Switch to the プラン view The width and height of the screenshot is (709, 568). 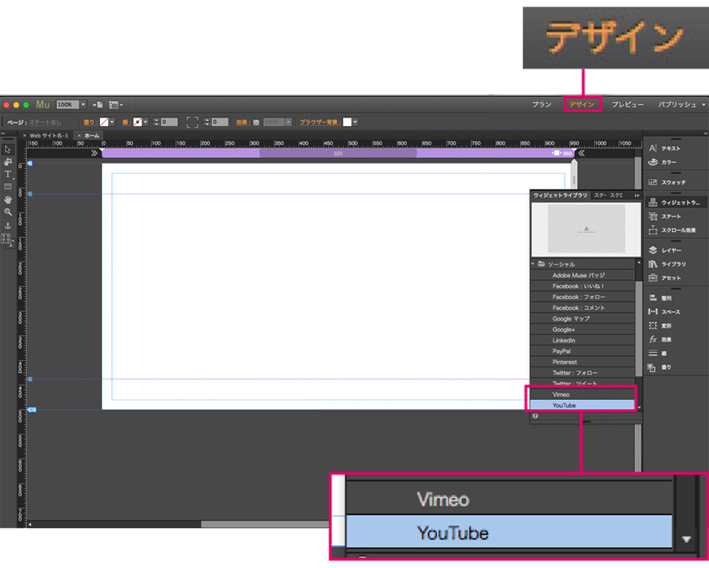(x=542, y=104)
